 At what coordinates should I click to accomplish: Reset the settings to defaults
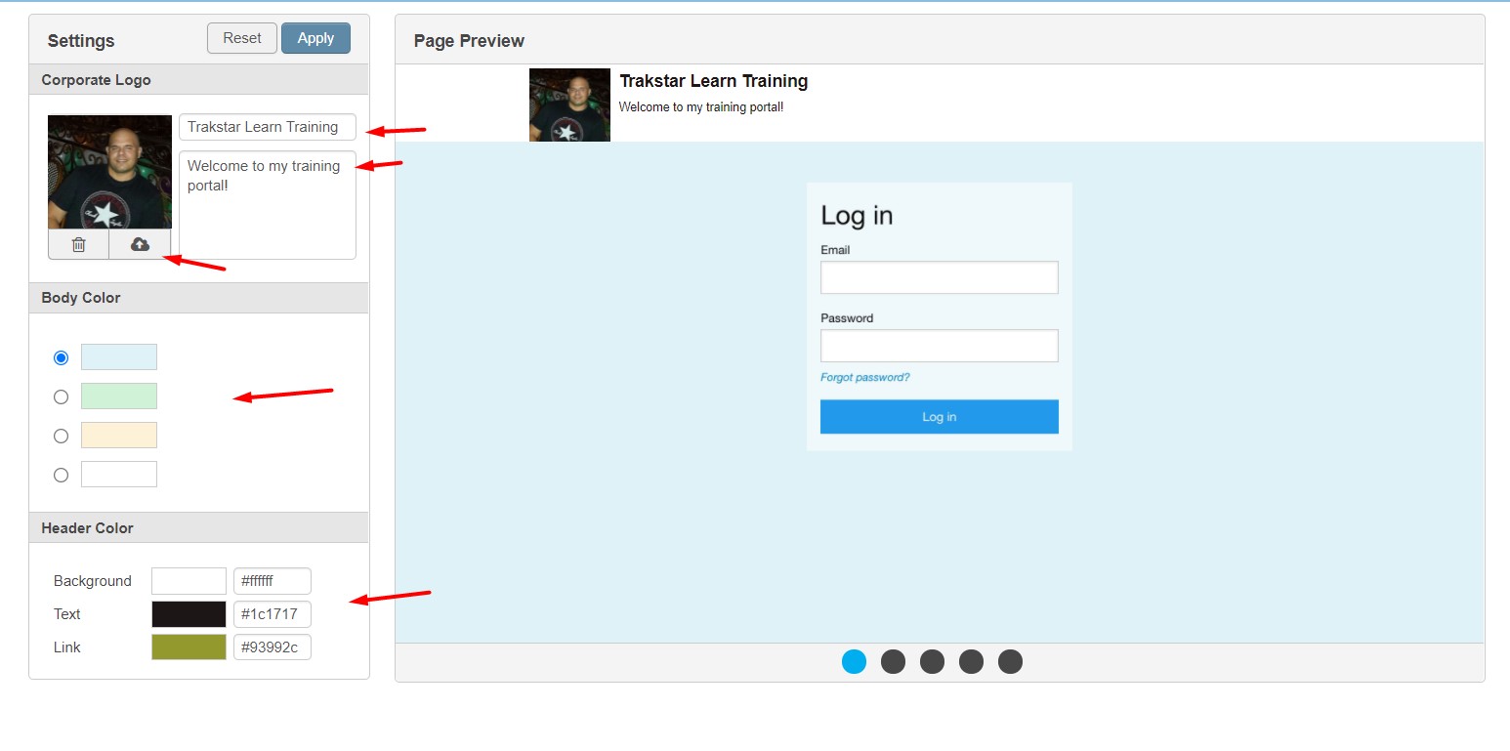tap(241, 38)
